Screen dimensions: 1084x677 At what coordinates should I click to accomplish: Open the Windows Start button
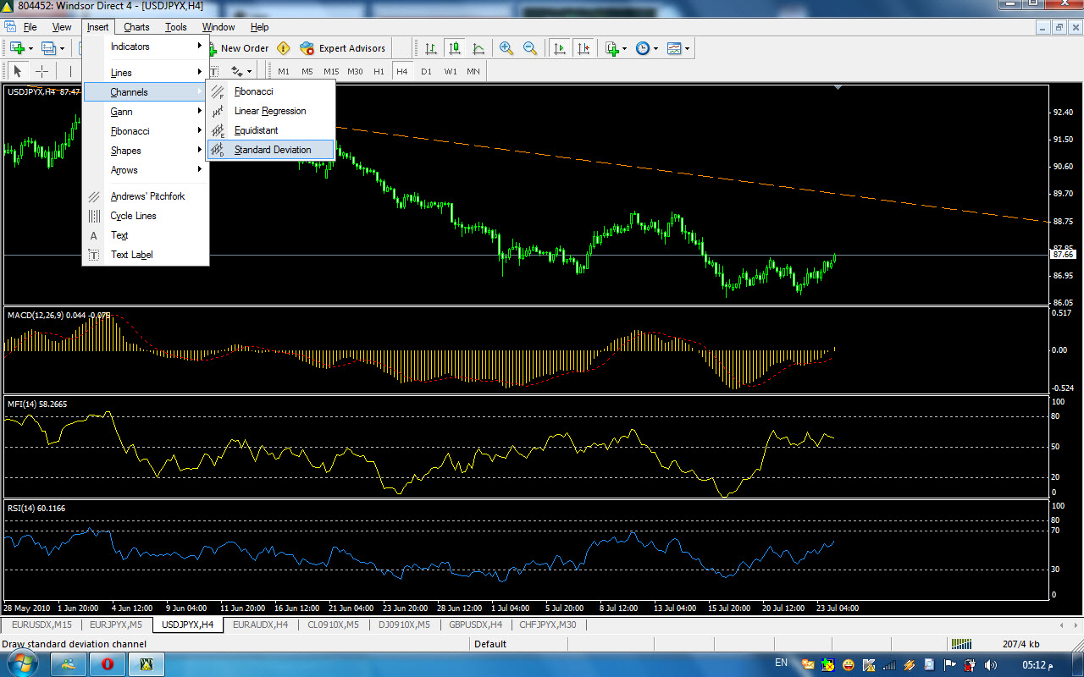tap(23, 663)
